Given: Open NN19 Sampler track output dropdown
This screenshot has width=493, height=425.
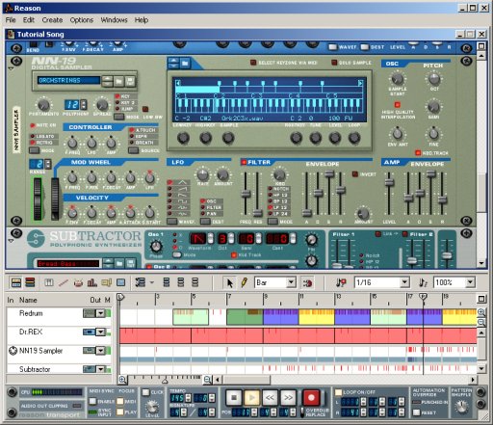Looking at the screenshot, I should 101,351.
